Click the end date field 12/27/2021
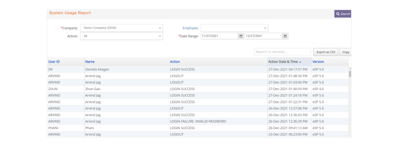The width and height of the screenshot is (396, 147). (263, 36)
